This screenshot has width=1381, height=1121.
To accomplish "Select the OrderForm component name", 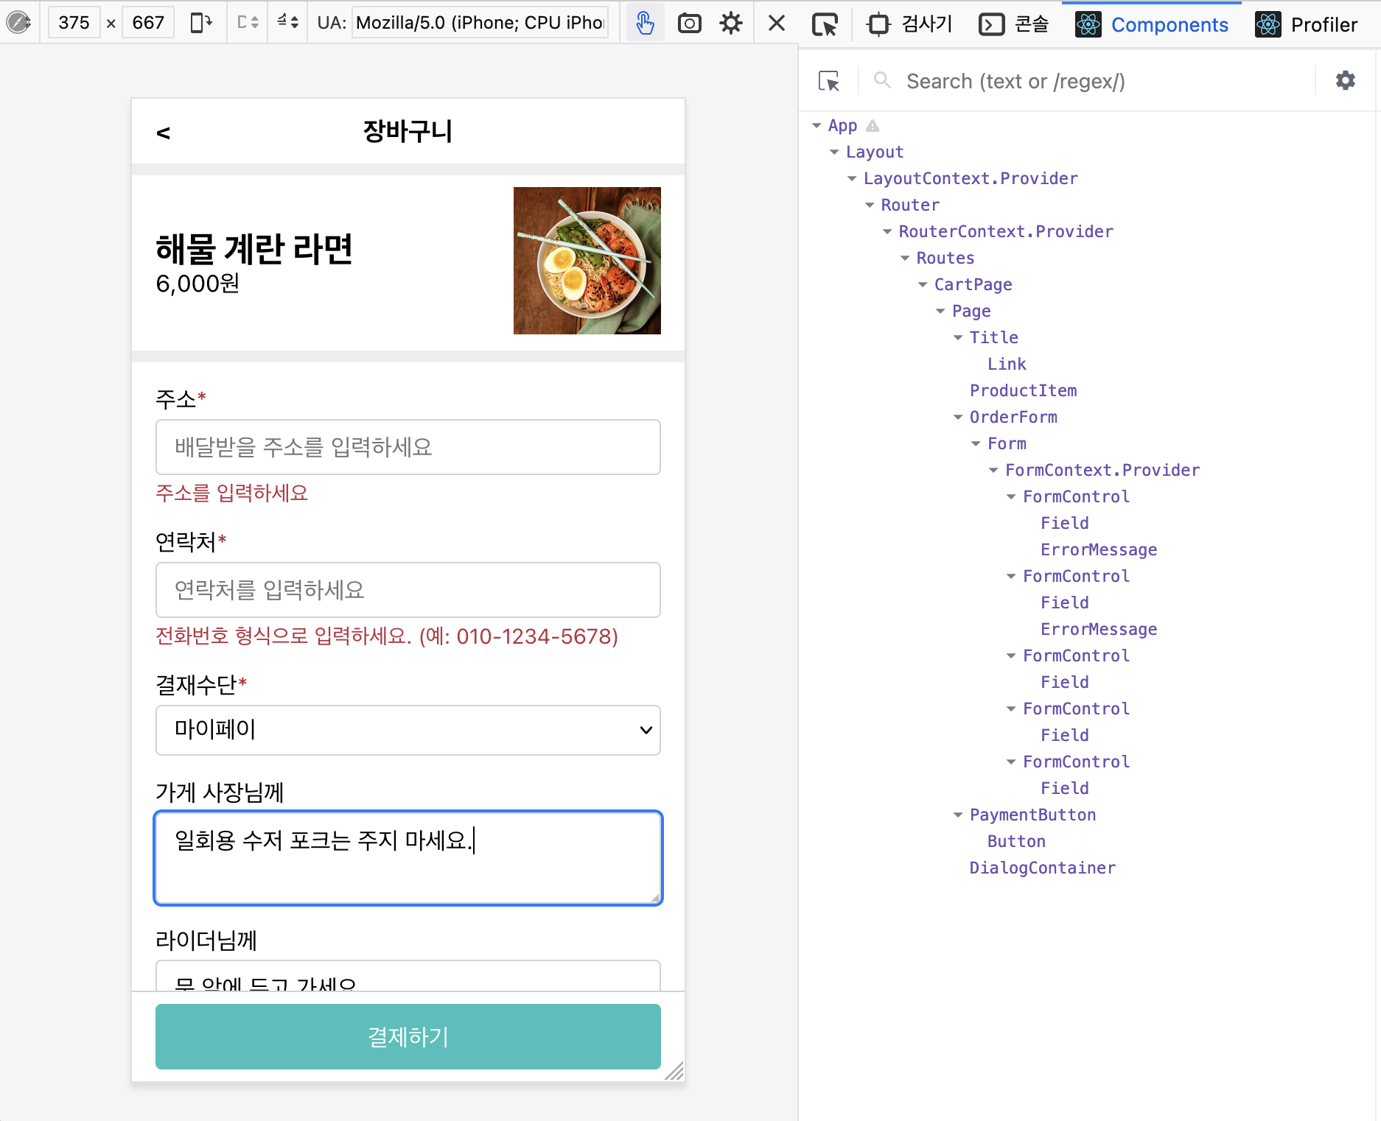I will click(1013, 417).
